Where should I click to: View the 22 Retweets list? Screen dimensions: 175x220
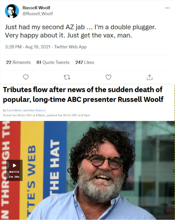pos(18,62)
